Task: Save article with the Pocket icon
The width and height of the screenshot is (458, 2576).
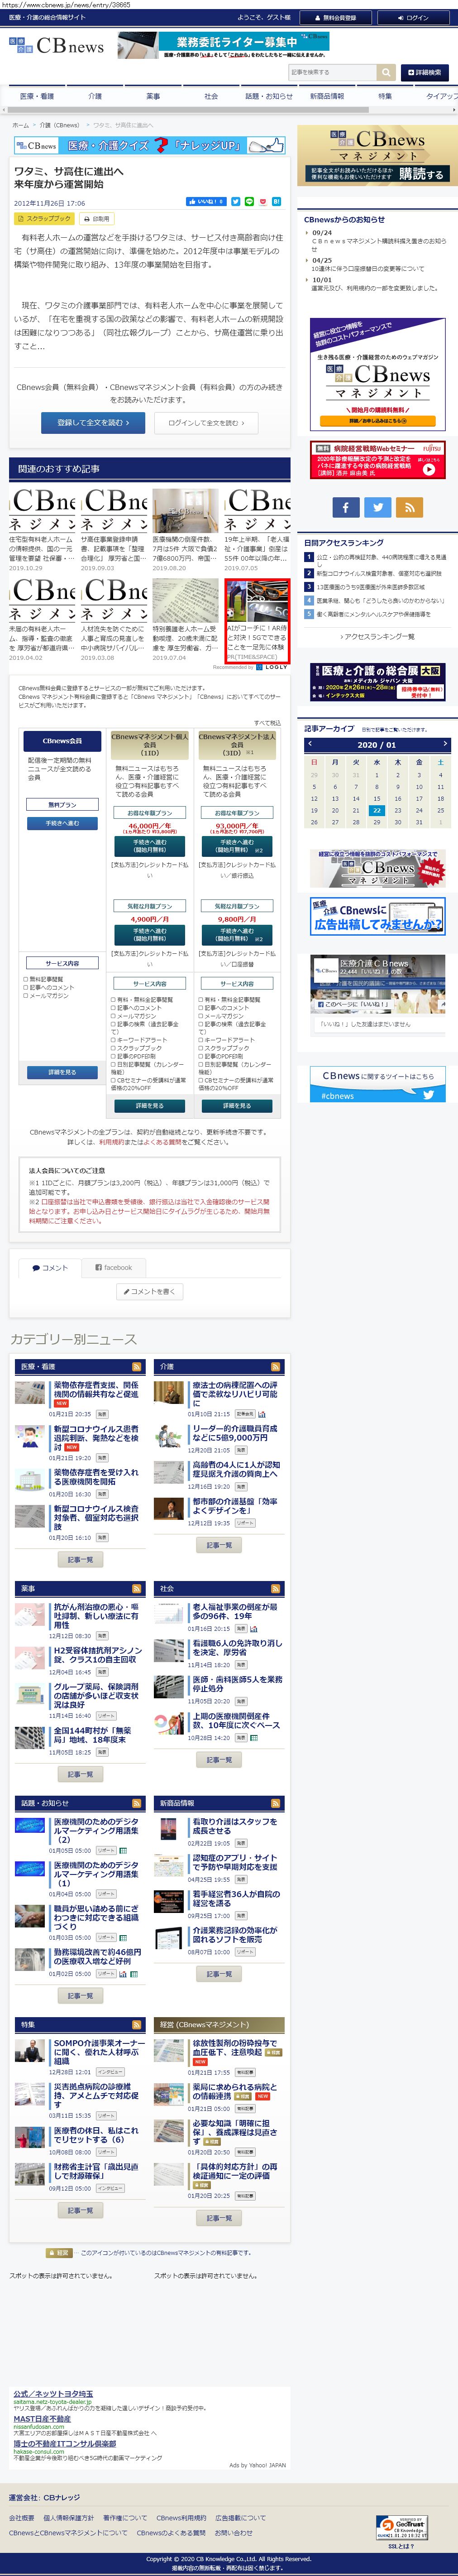Action: pos(264,202)
